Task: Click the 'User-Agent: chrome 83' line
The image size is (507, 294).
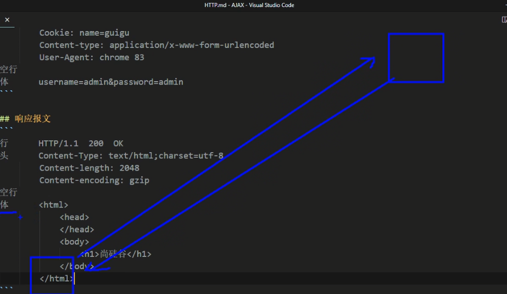Action: click(x=92, y=58)
